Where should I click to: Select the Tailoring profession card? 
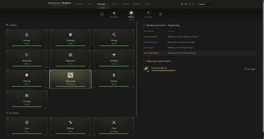(x=27, y=79)
